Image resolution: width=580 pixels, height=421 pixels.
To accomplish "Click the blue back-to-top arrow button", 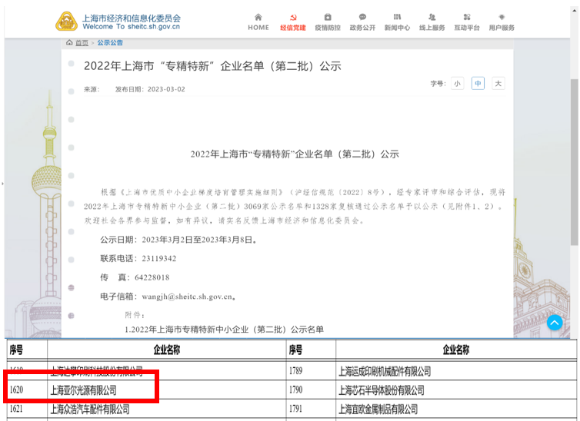I will coord(555,323).
